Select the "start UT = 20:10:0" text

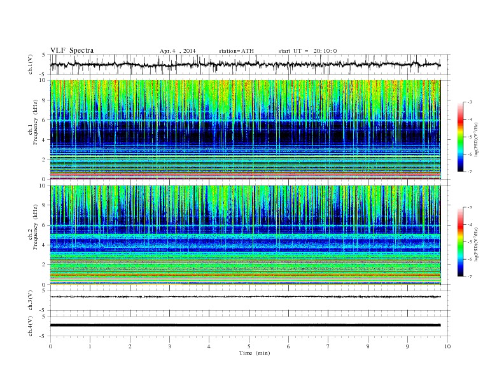[307, 51]
